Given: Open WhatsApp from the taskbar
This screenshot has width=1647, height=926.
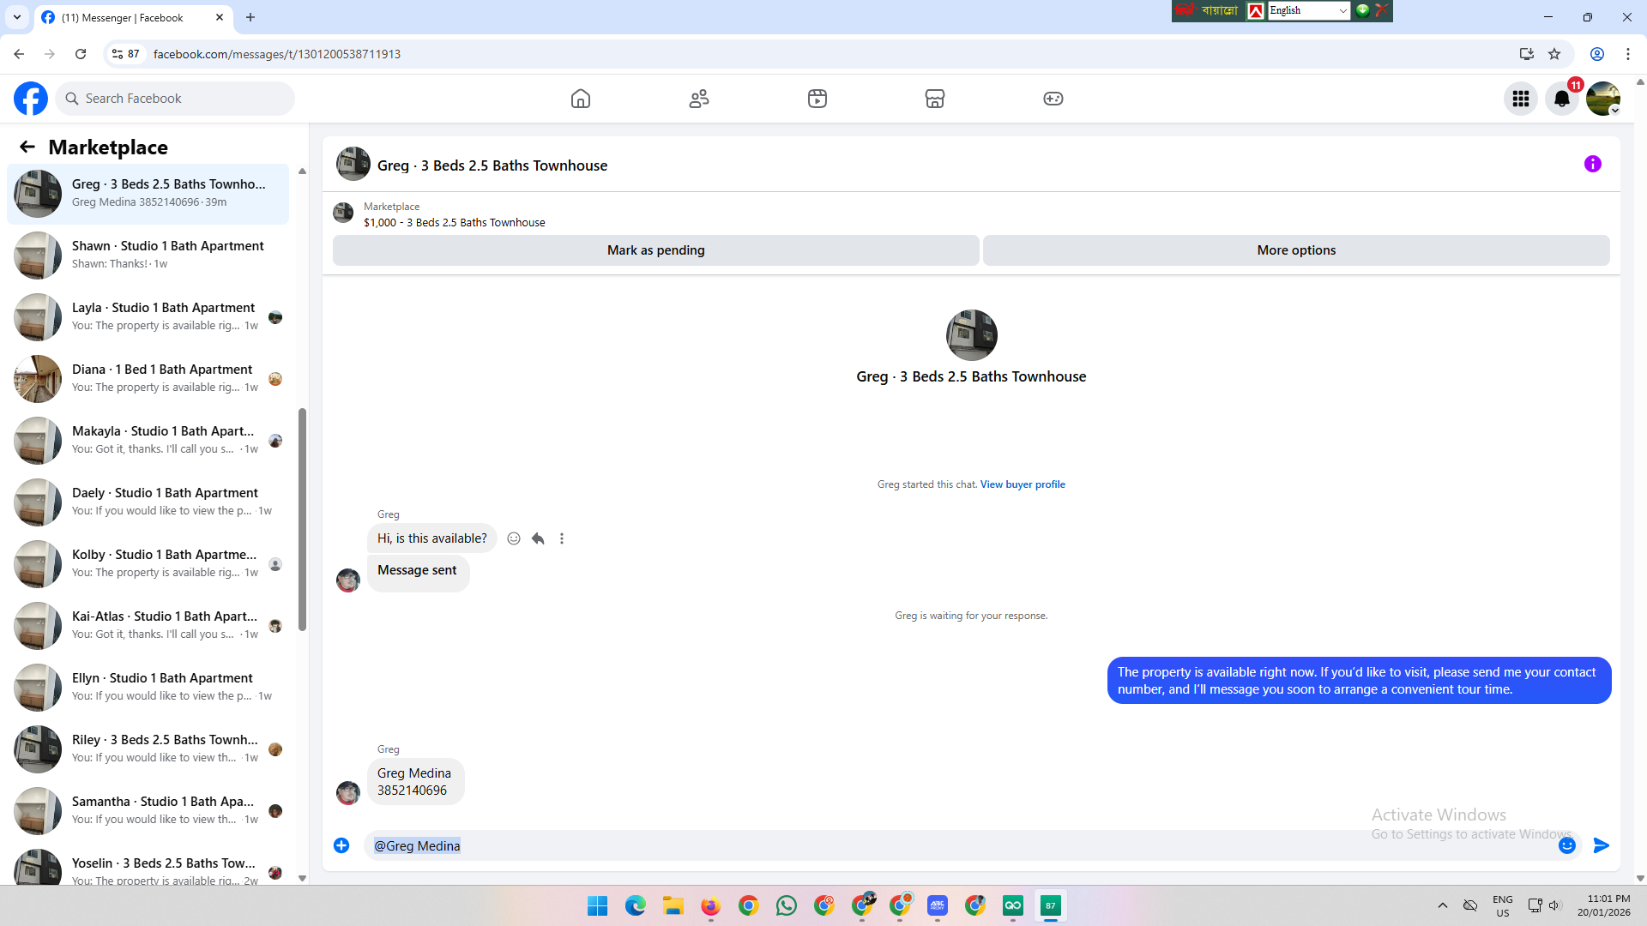Looking at the screenshot, I should (x=787, y=905).
